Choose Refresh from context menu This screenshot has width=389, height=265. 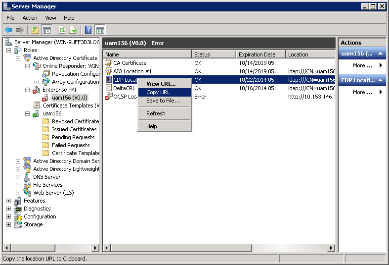click(x=165, y=113)
